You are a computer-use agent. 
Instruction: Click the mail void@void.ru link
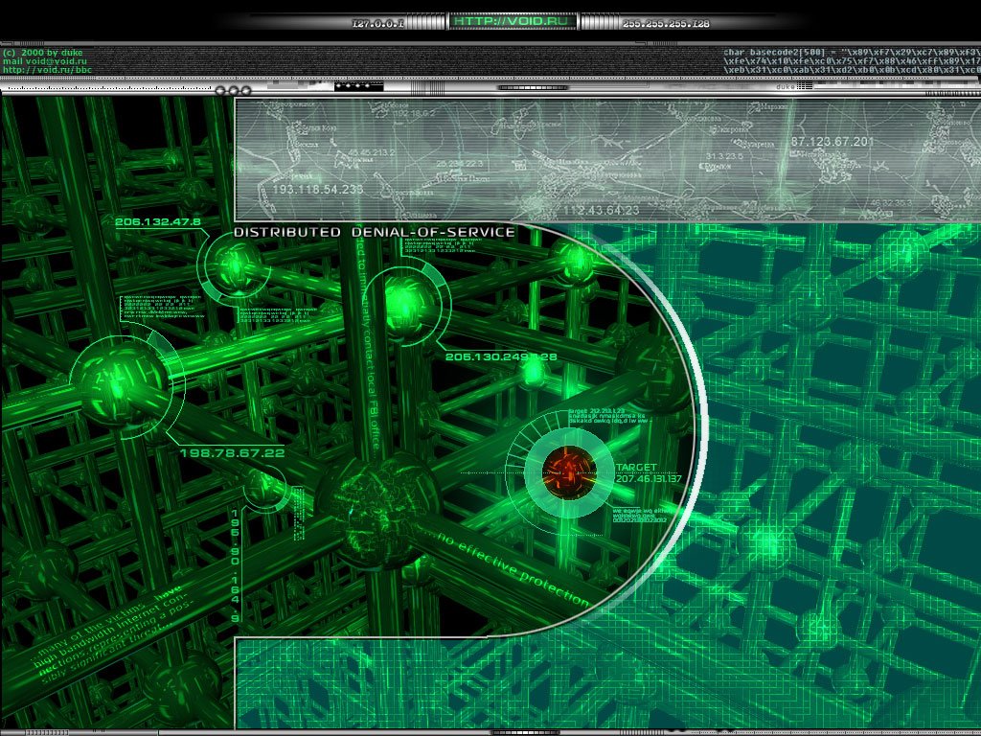(45, 60)
